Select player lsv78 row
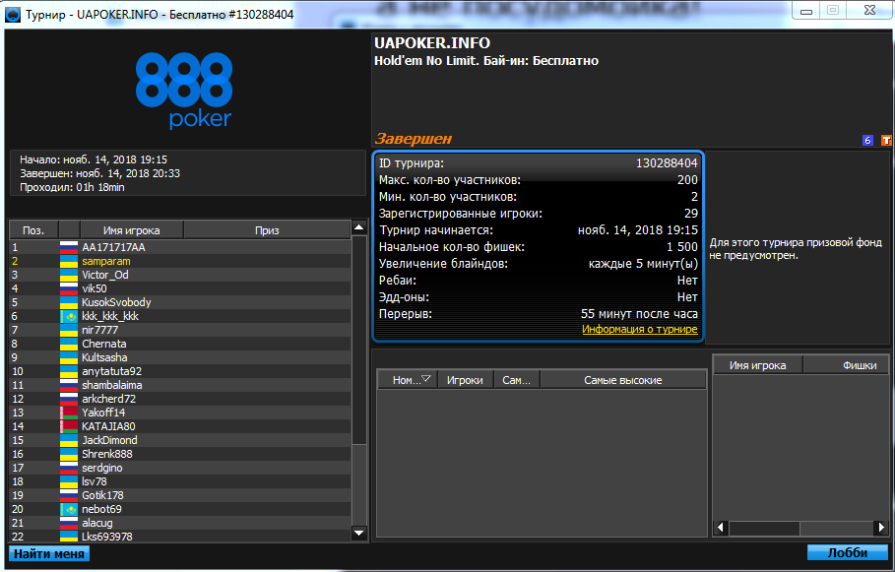This screenshot has width=895, height=572. [x=180, y=481]
